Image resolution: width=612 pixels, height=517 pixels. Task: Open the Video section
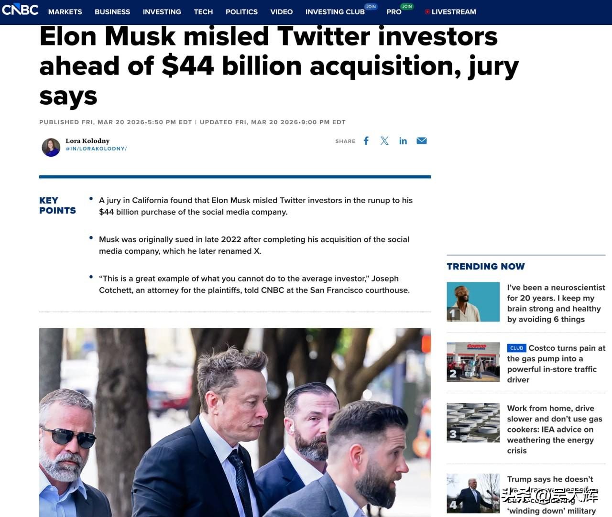point(282,12)
